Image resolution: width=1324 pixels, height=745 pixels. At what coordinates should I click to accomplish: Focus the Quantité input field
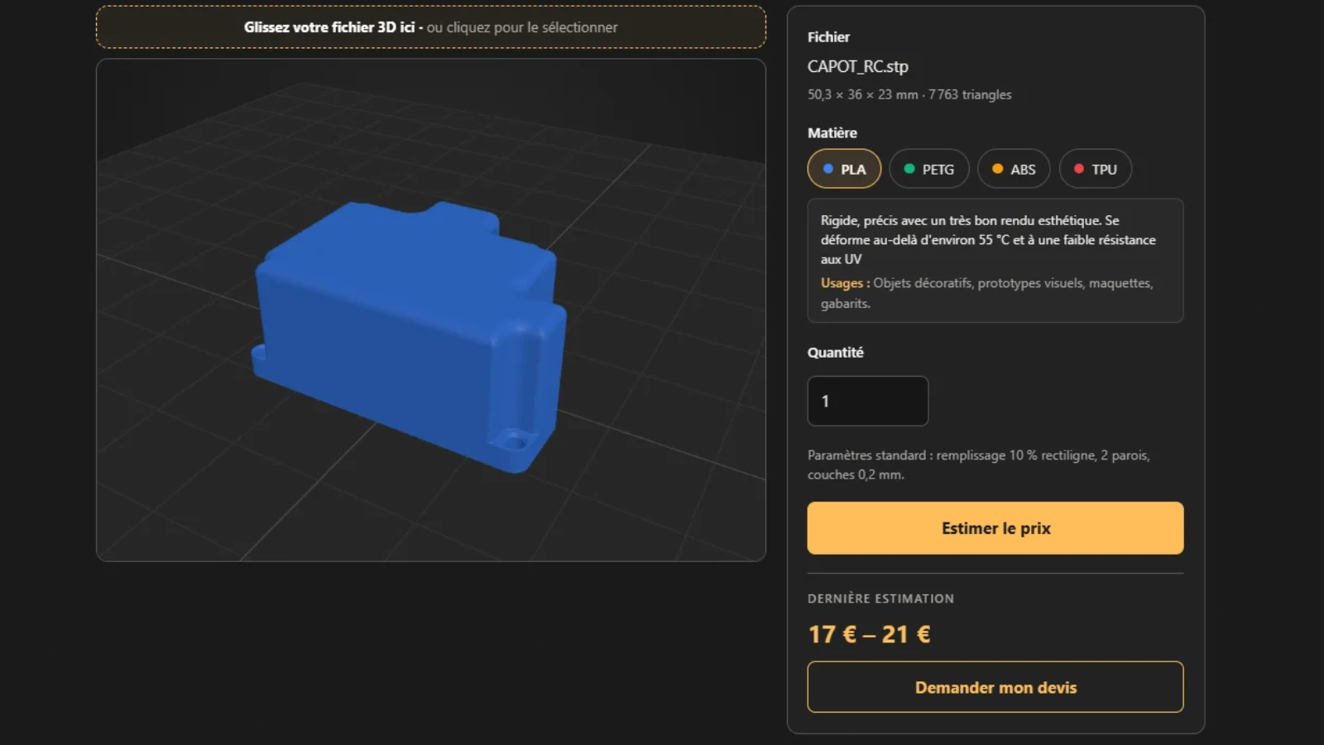pos(868,401)
